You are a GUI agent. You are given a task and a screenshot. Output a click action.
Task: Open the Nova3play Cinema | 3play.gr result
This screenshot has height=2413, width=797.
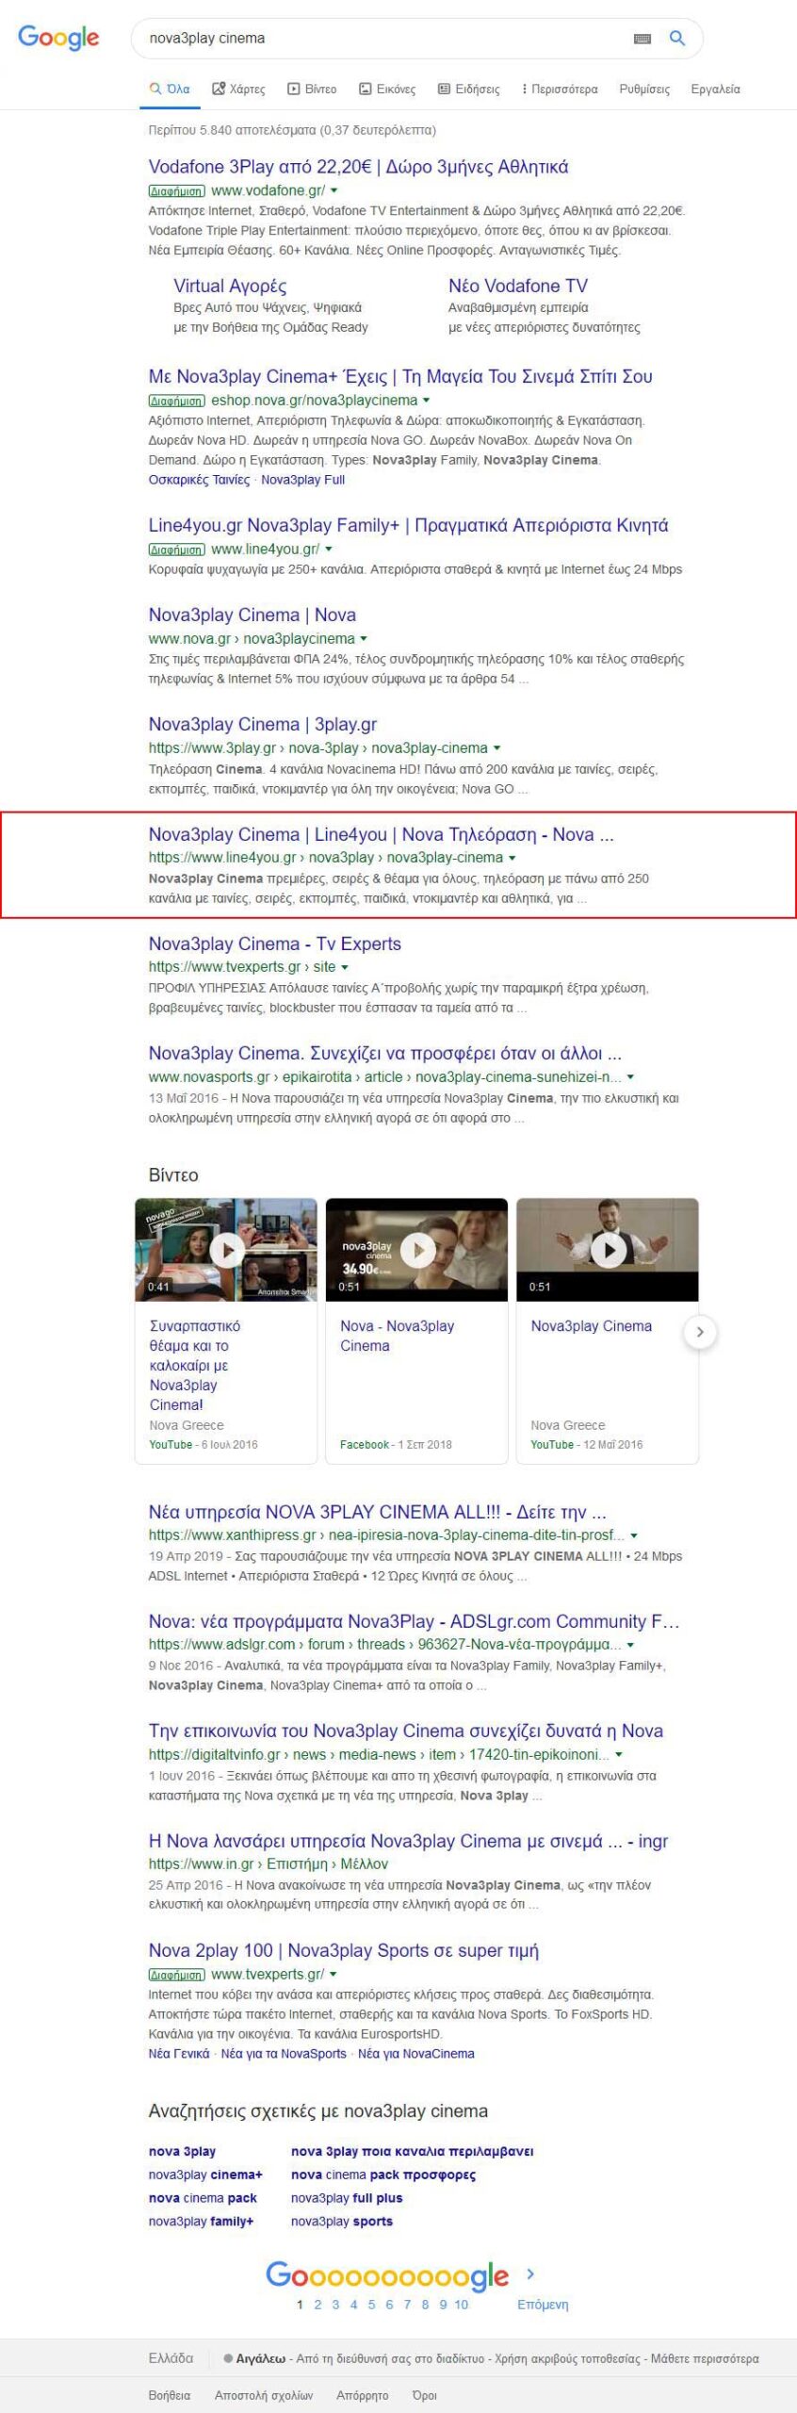(263, 724)
